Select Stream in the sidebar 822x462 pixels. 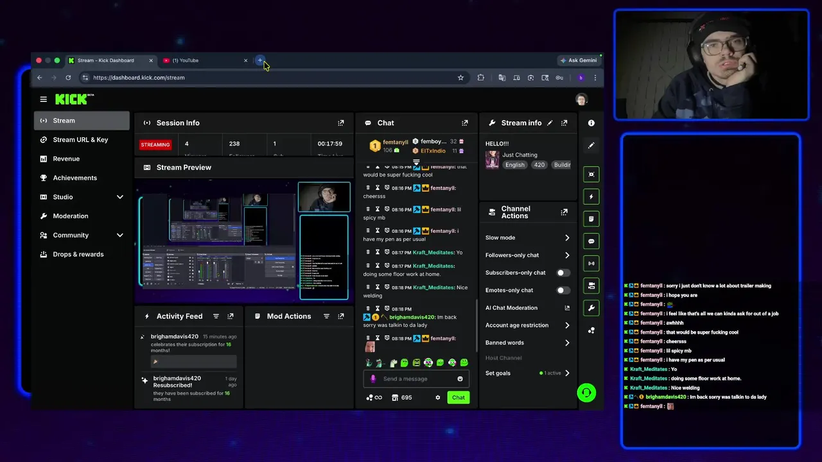click(82, 121)
